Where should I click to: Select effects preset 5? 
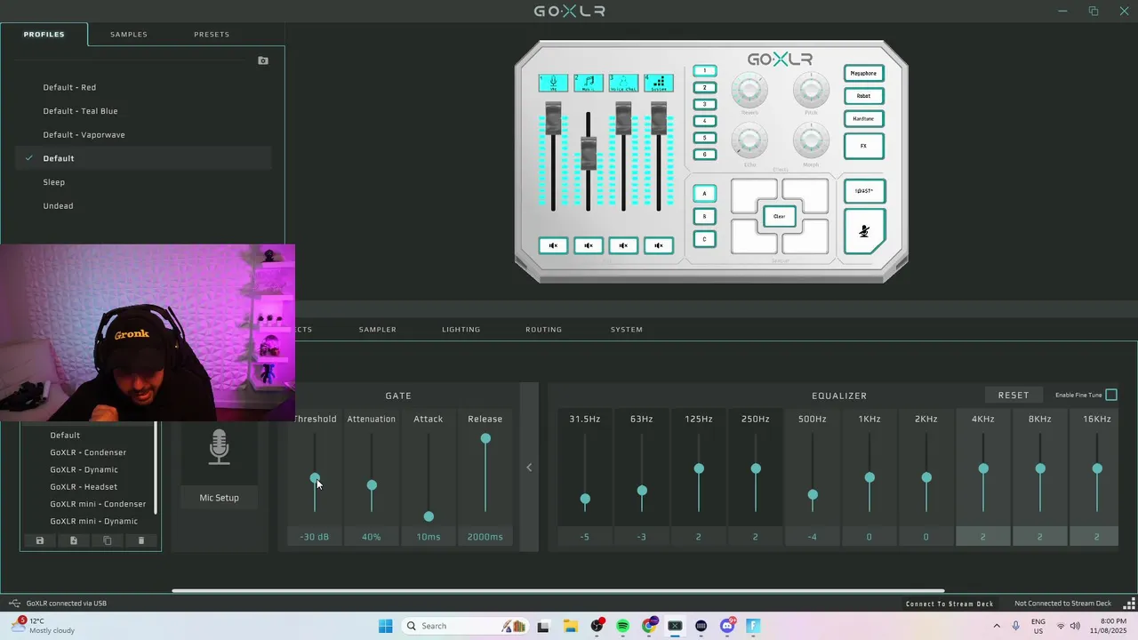tap(704, 138)
